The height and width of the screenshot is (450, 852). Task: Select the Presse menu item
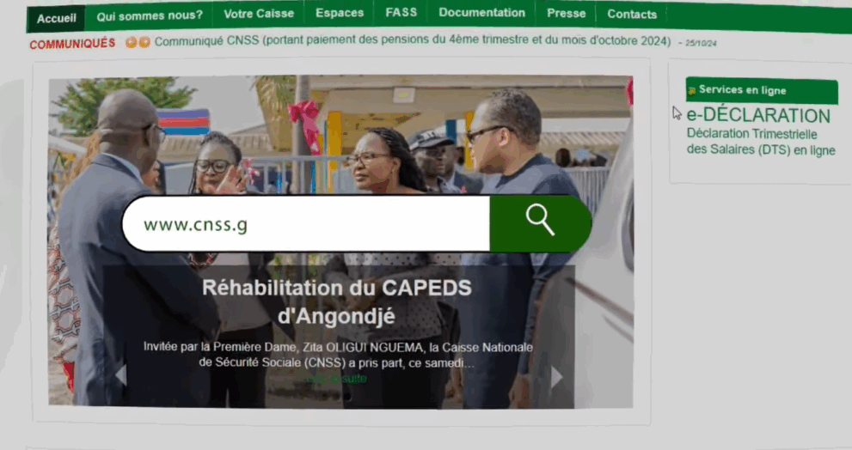pyautogui.click(x=567, y=14)
